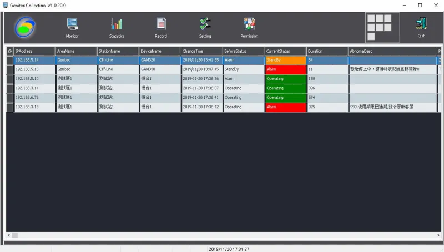Click change time 2019-11-20 17:36:36

(201, 79)
